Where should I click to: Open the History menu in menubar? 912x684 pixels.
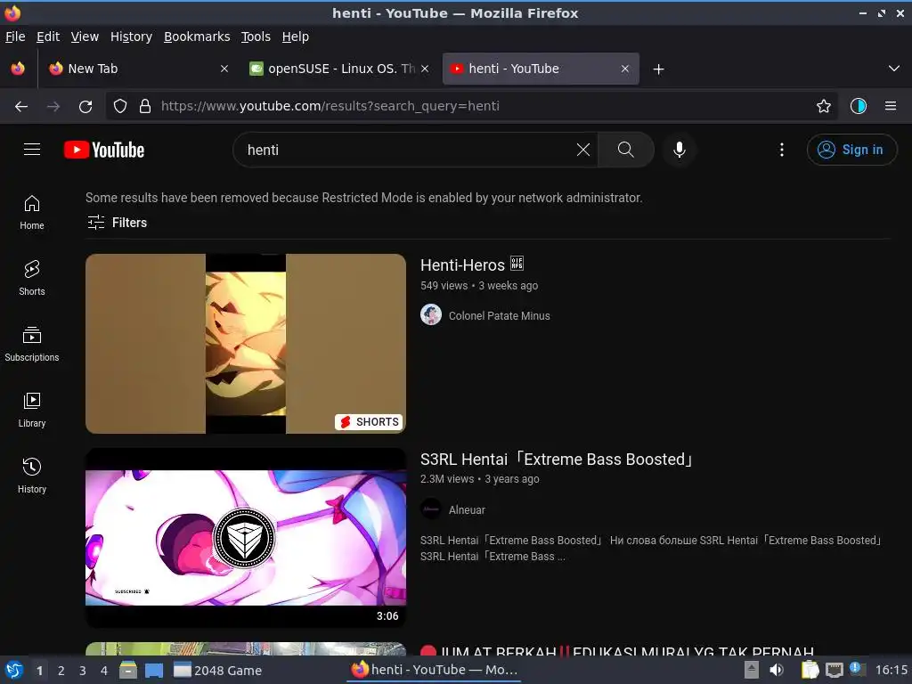click(131, 37)
